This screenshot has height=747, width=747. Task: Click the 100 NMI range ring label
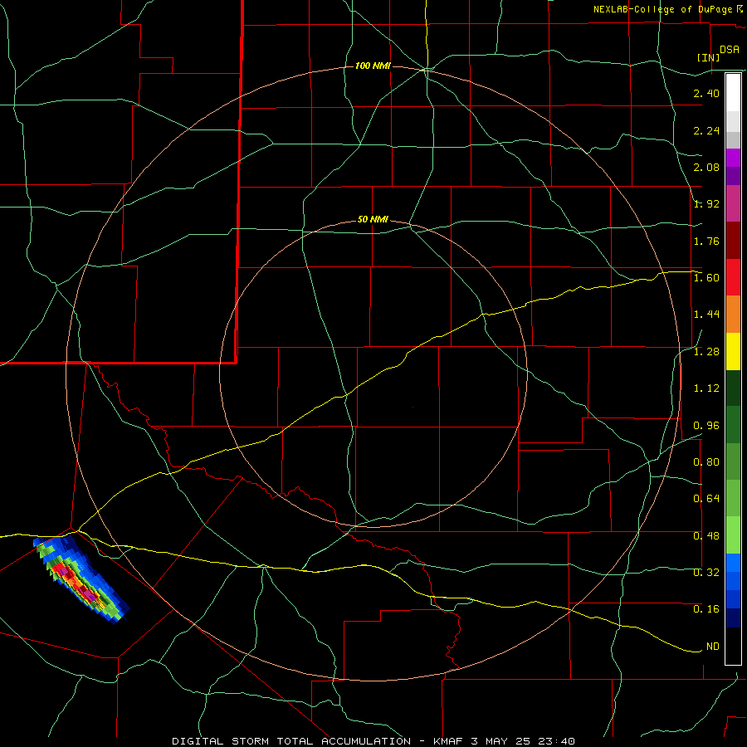(x=373, y=66)
